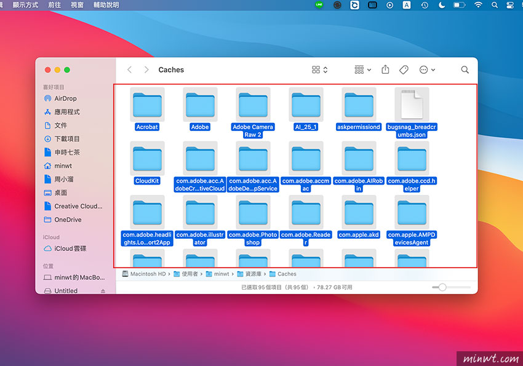Click the input source A icon

pyautogui.click(x=407, y=5)
